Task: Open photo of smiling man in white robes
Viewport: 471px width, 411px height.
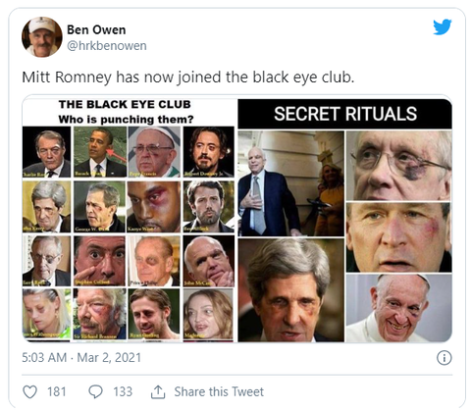Action: click(x=399, y=308)
